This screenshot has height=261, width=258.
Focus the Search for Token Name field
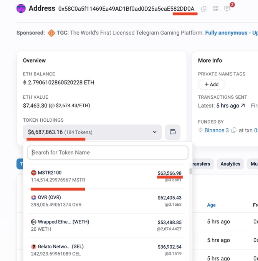pos(108,152)
